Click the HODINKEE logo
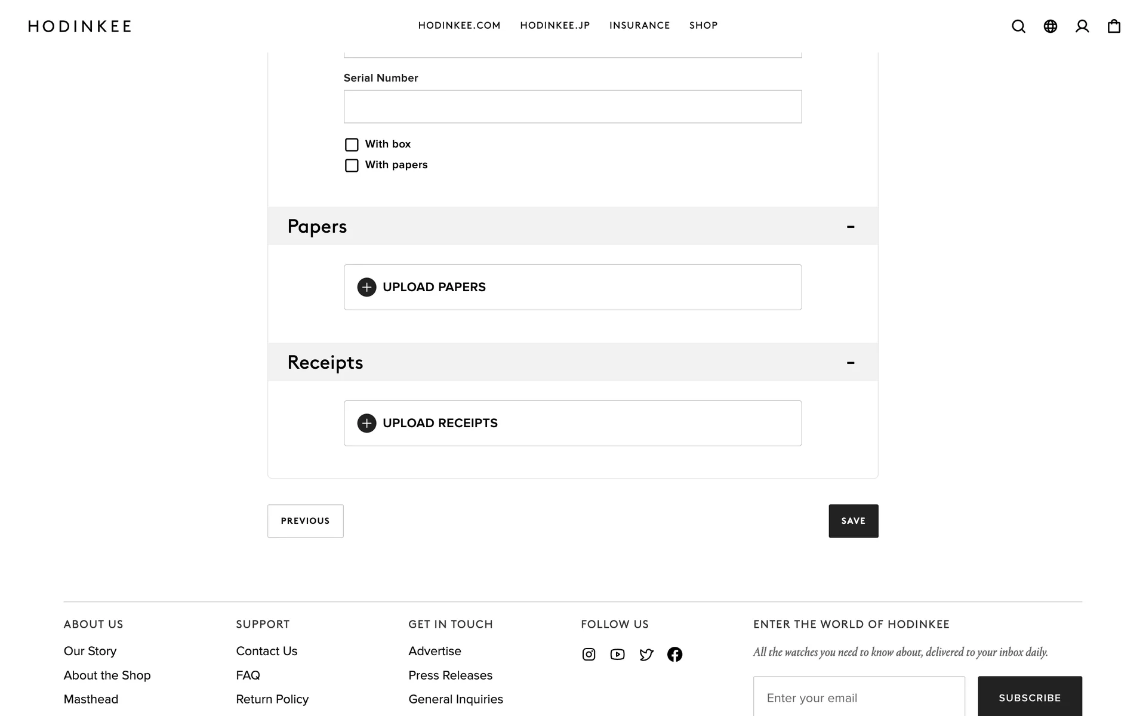 pyautogui.click(x=80, y=26)
